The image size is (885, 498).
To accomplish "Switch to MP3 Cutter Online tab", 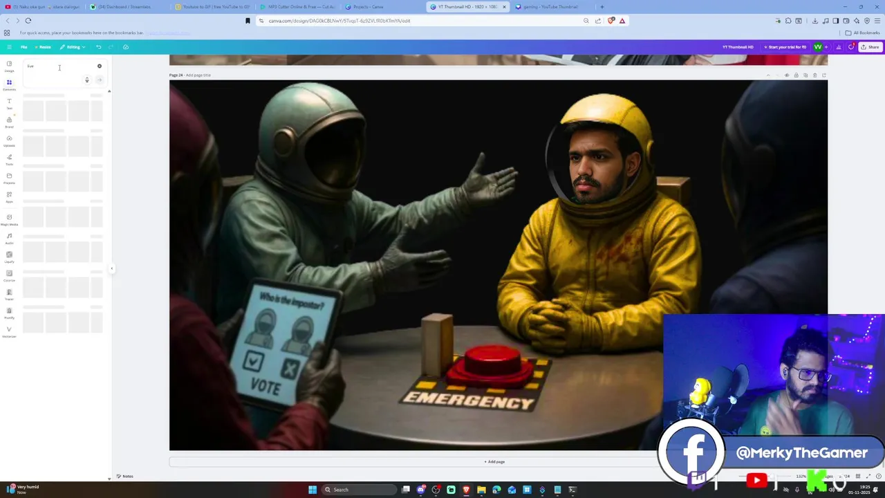I will (299, 7).
